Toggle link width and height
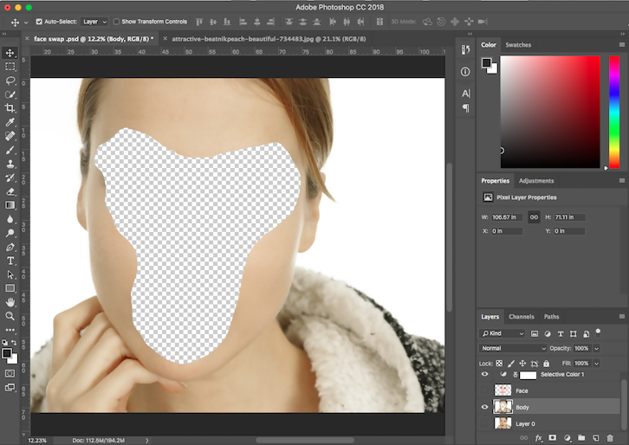The width and height of the screenshot is (629, 445). click(534, 217)
